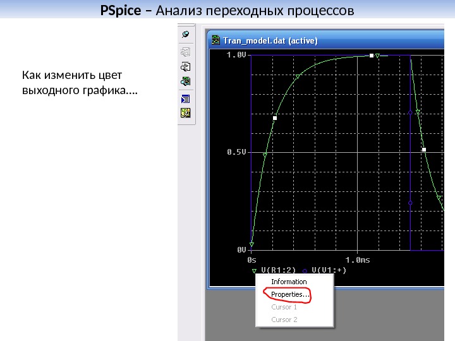This screenshot has height=341, width=455.
Task: Click the 0.5V y-axis label
Action: click(x=236, y=152)
